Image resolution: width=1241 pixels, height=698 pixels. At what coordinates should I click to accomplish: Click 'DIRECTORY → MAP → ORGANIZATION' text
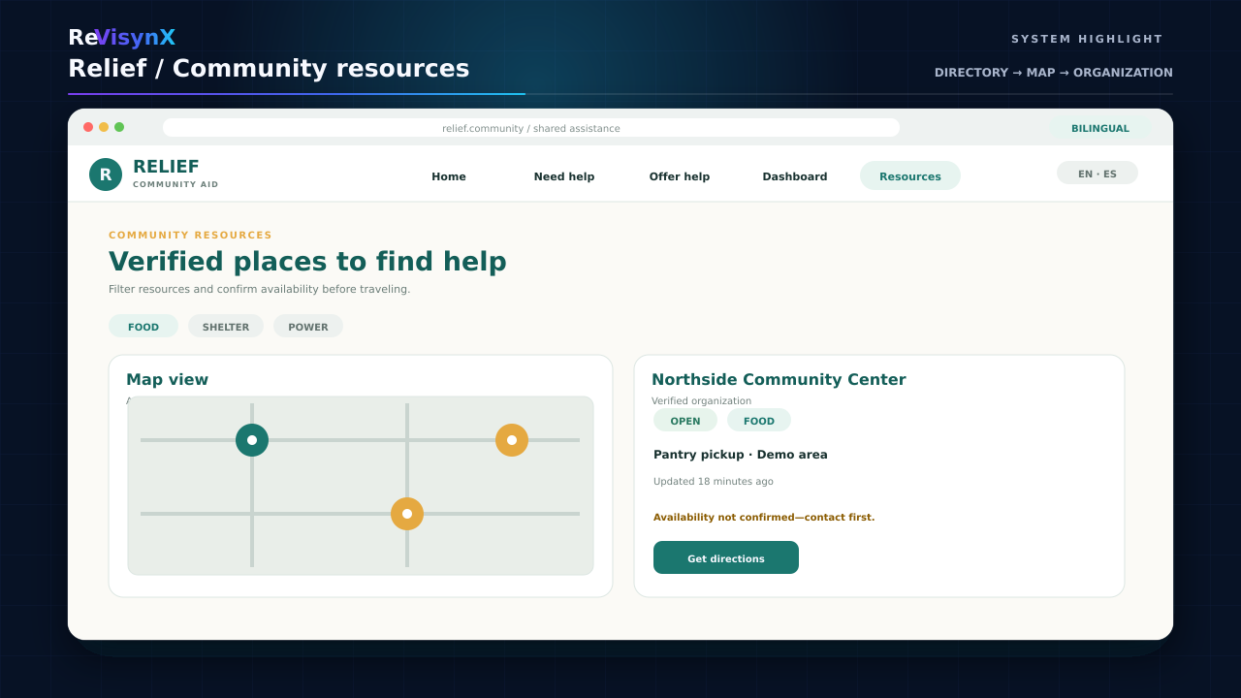pyautogui.click(x=1054, y=73)
